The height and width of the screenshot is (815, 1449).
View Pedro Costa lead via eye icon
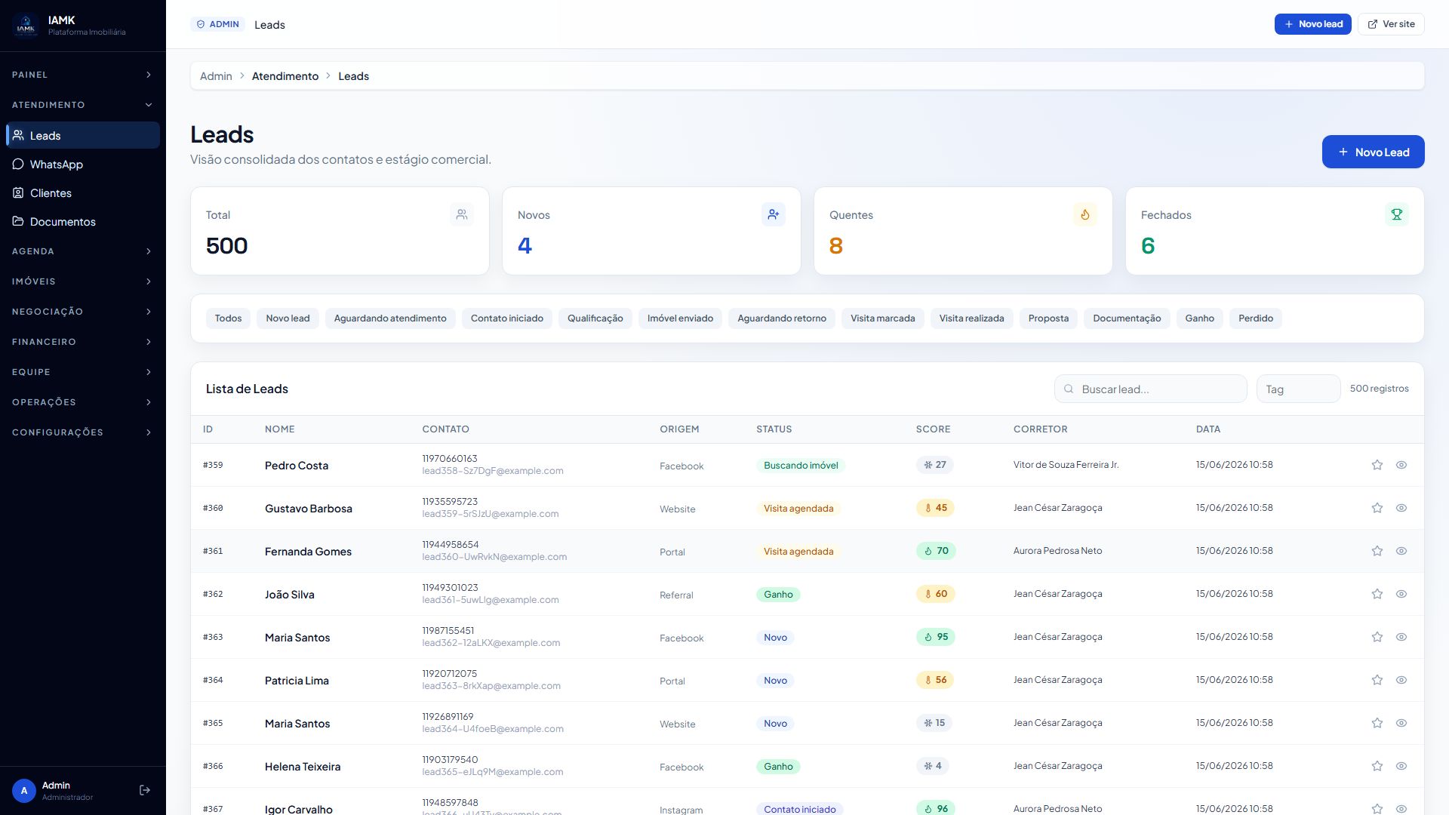pyautogui.click(x=1401, y=465)
